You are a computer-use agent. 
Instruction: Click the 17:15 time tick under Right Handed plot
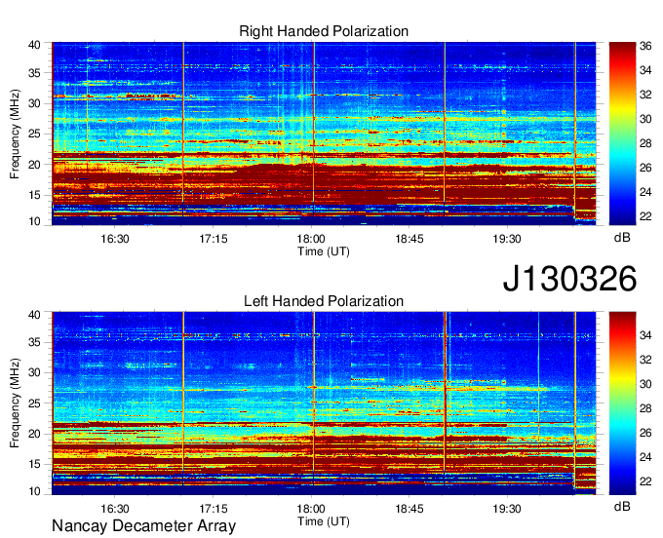(x=214, y=239)
